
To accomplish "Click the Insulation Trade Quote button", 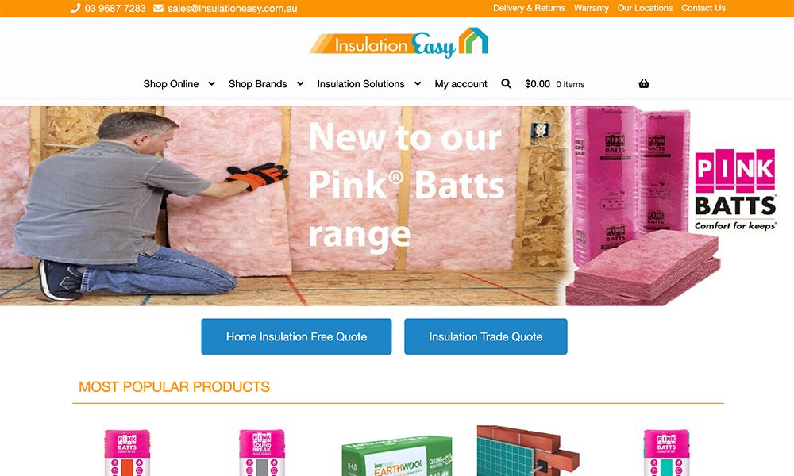I will 486,336.
